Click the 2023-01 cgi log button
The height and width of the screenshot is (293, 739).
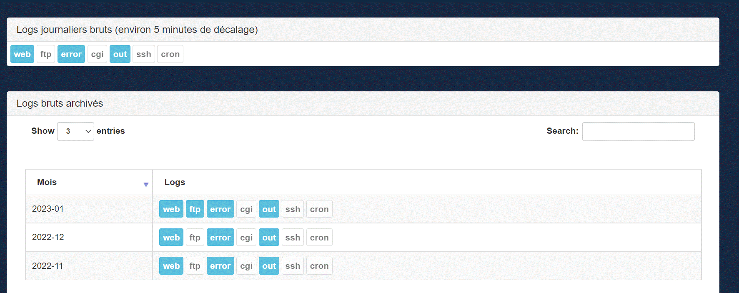click(246, 209)
